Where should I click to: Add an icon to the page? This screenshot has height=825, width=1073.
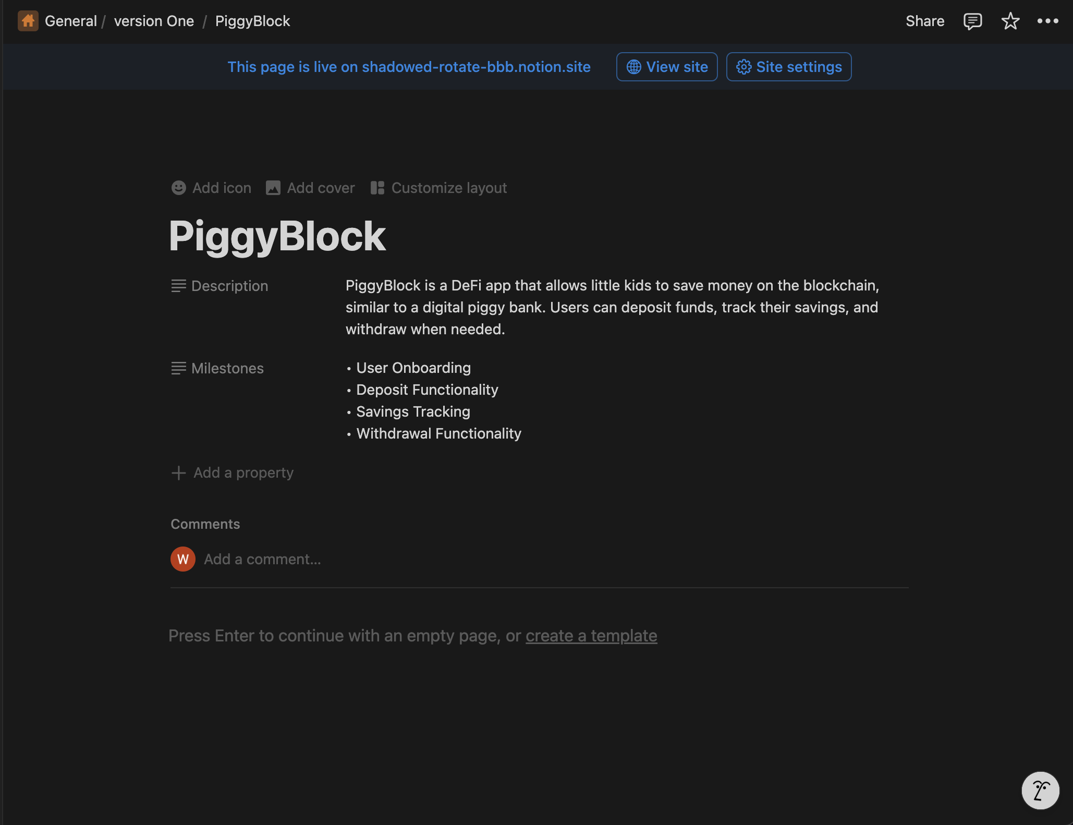coord(211,188)
